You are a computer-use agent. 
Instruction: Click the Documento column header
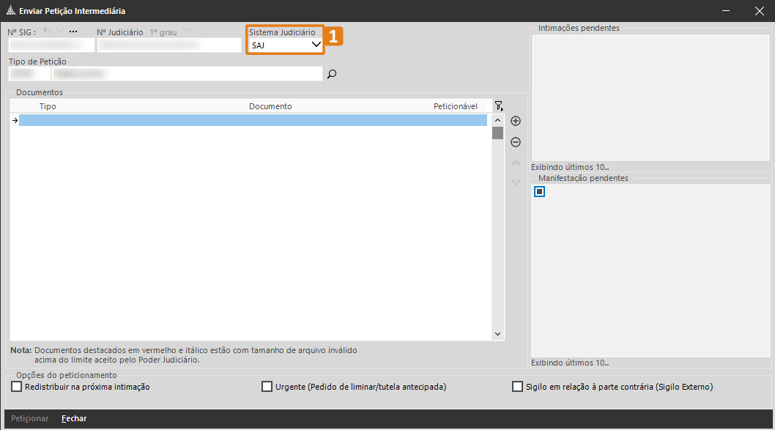270,106
